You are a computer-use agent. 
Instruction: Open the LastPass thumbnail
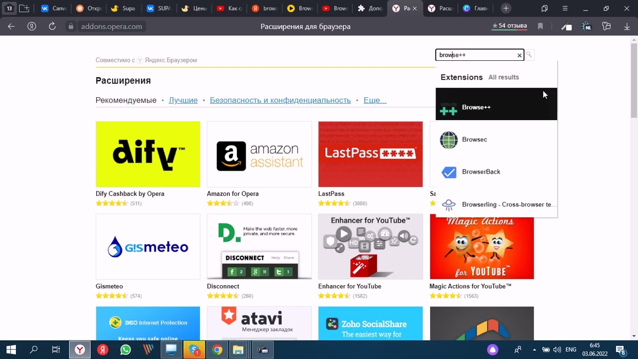coord(370,154)
